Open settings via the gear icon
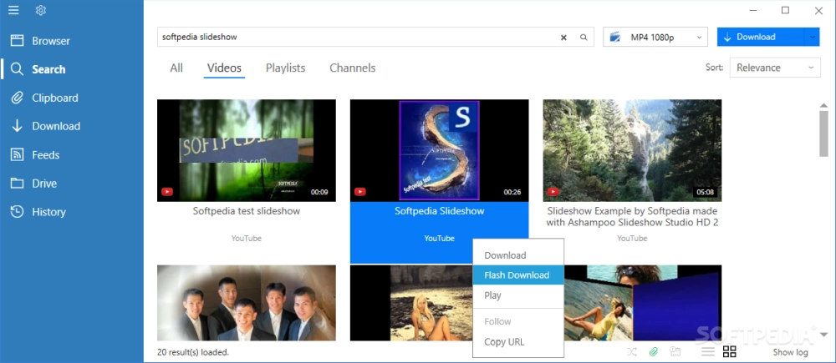Image resolution: width=836 pixels, height=363 pixels. [41, 11]
